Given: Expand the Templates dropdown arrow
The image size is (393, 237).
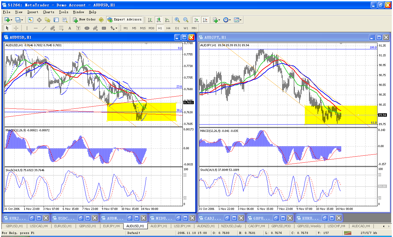Looking at the screenshot, I should (x=241, y=20).
